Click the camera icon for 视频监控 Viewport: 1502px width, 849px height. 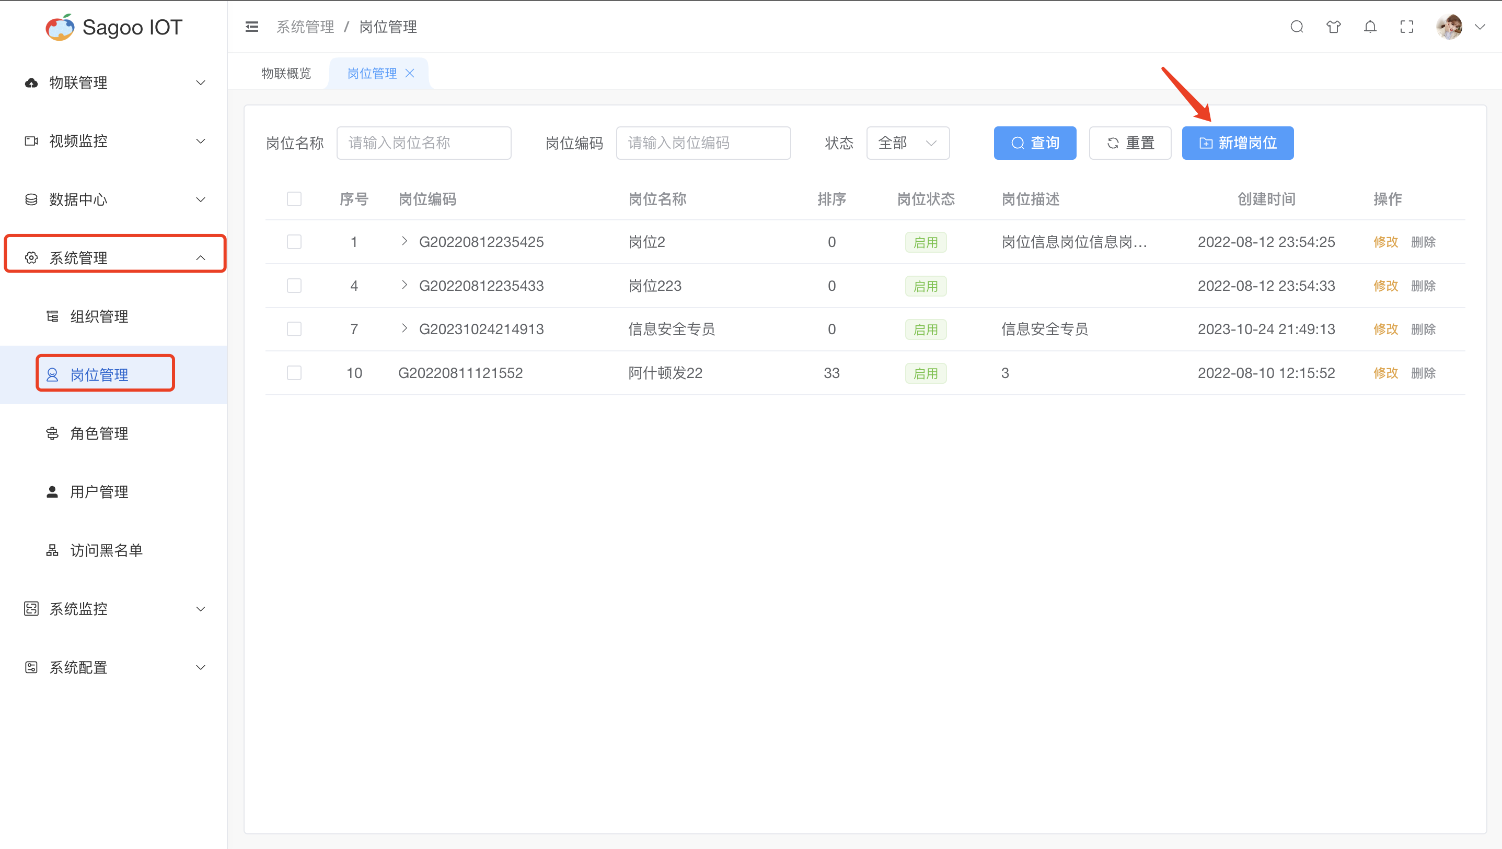coord(31,141)
